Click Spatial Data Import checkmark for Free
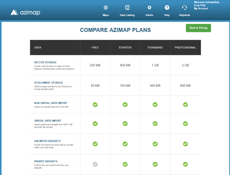 point(95,124)
